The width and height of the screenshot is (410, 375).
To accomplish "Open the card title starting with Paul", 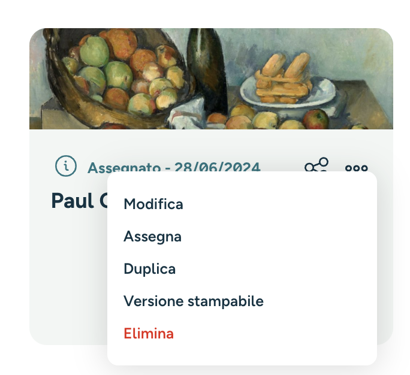I will coord(80,201).
